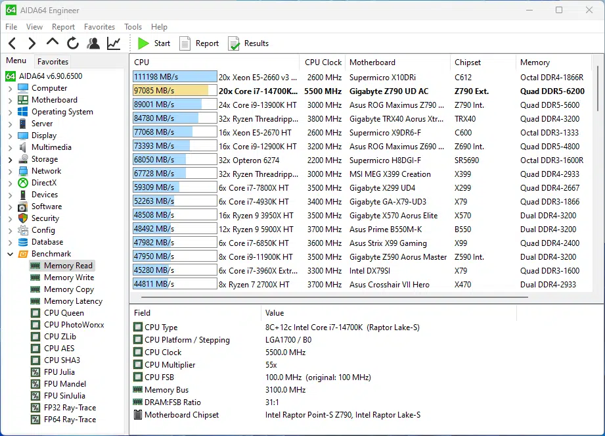Click the Field column header
The width and height of the screenshot is (605, 436).
[x=196, y=313]
